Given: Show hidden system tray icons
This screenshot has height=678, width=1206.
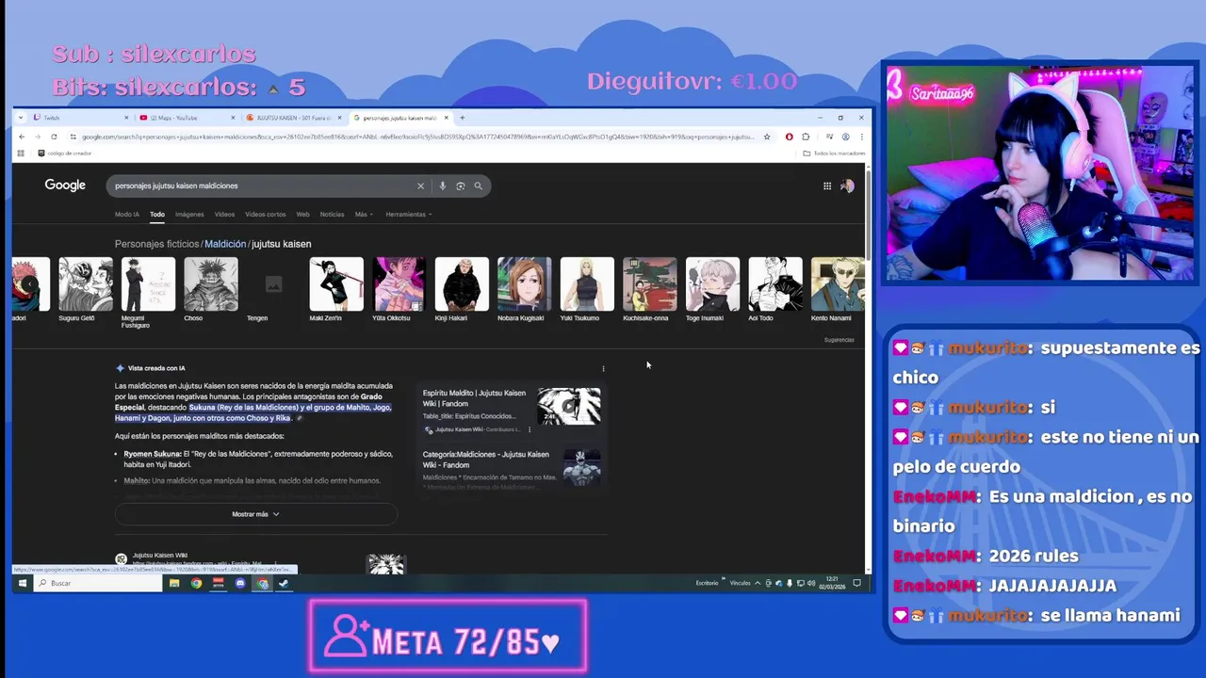Looking at the screenshot, I should 759,583.
